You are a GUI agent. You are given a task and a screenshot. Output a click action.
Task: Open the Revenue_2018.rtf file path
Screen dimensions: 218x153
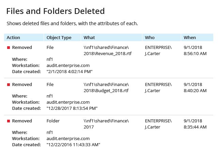click(108, 51)
